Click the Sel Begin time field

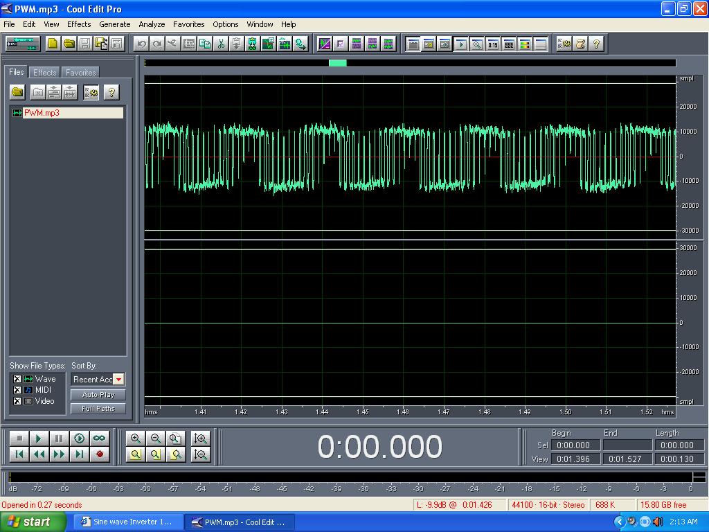[x=575, y=445]
